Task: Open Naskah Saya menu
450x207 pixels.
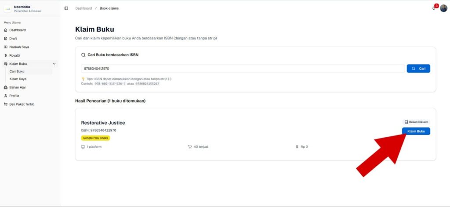Action: [19, 47]
